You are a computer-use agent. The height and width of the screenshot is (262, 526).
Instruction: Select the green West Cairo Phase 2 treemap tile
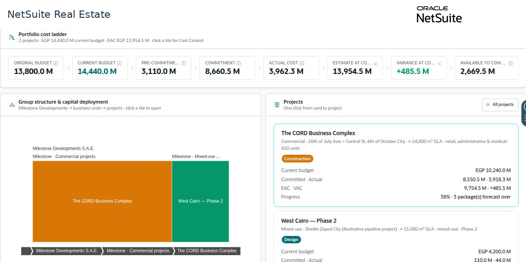tap(201, 201)
